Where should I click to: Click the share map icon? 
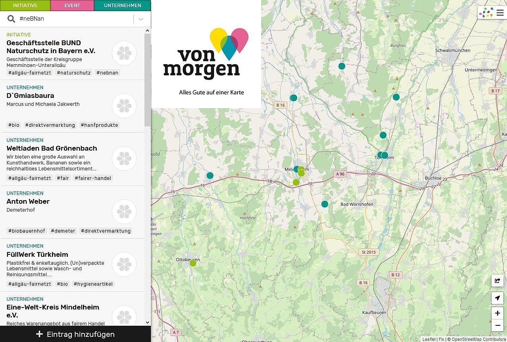click(x=497, y=281)
